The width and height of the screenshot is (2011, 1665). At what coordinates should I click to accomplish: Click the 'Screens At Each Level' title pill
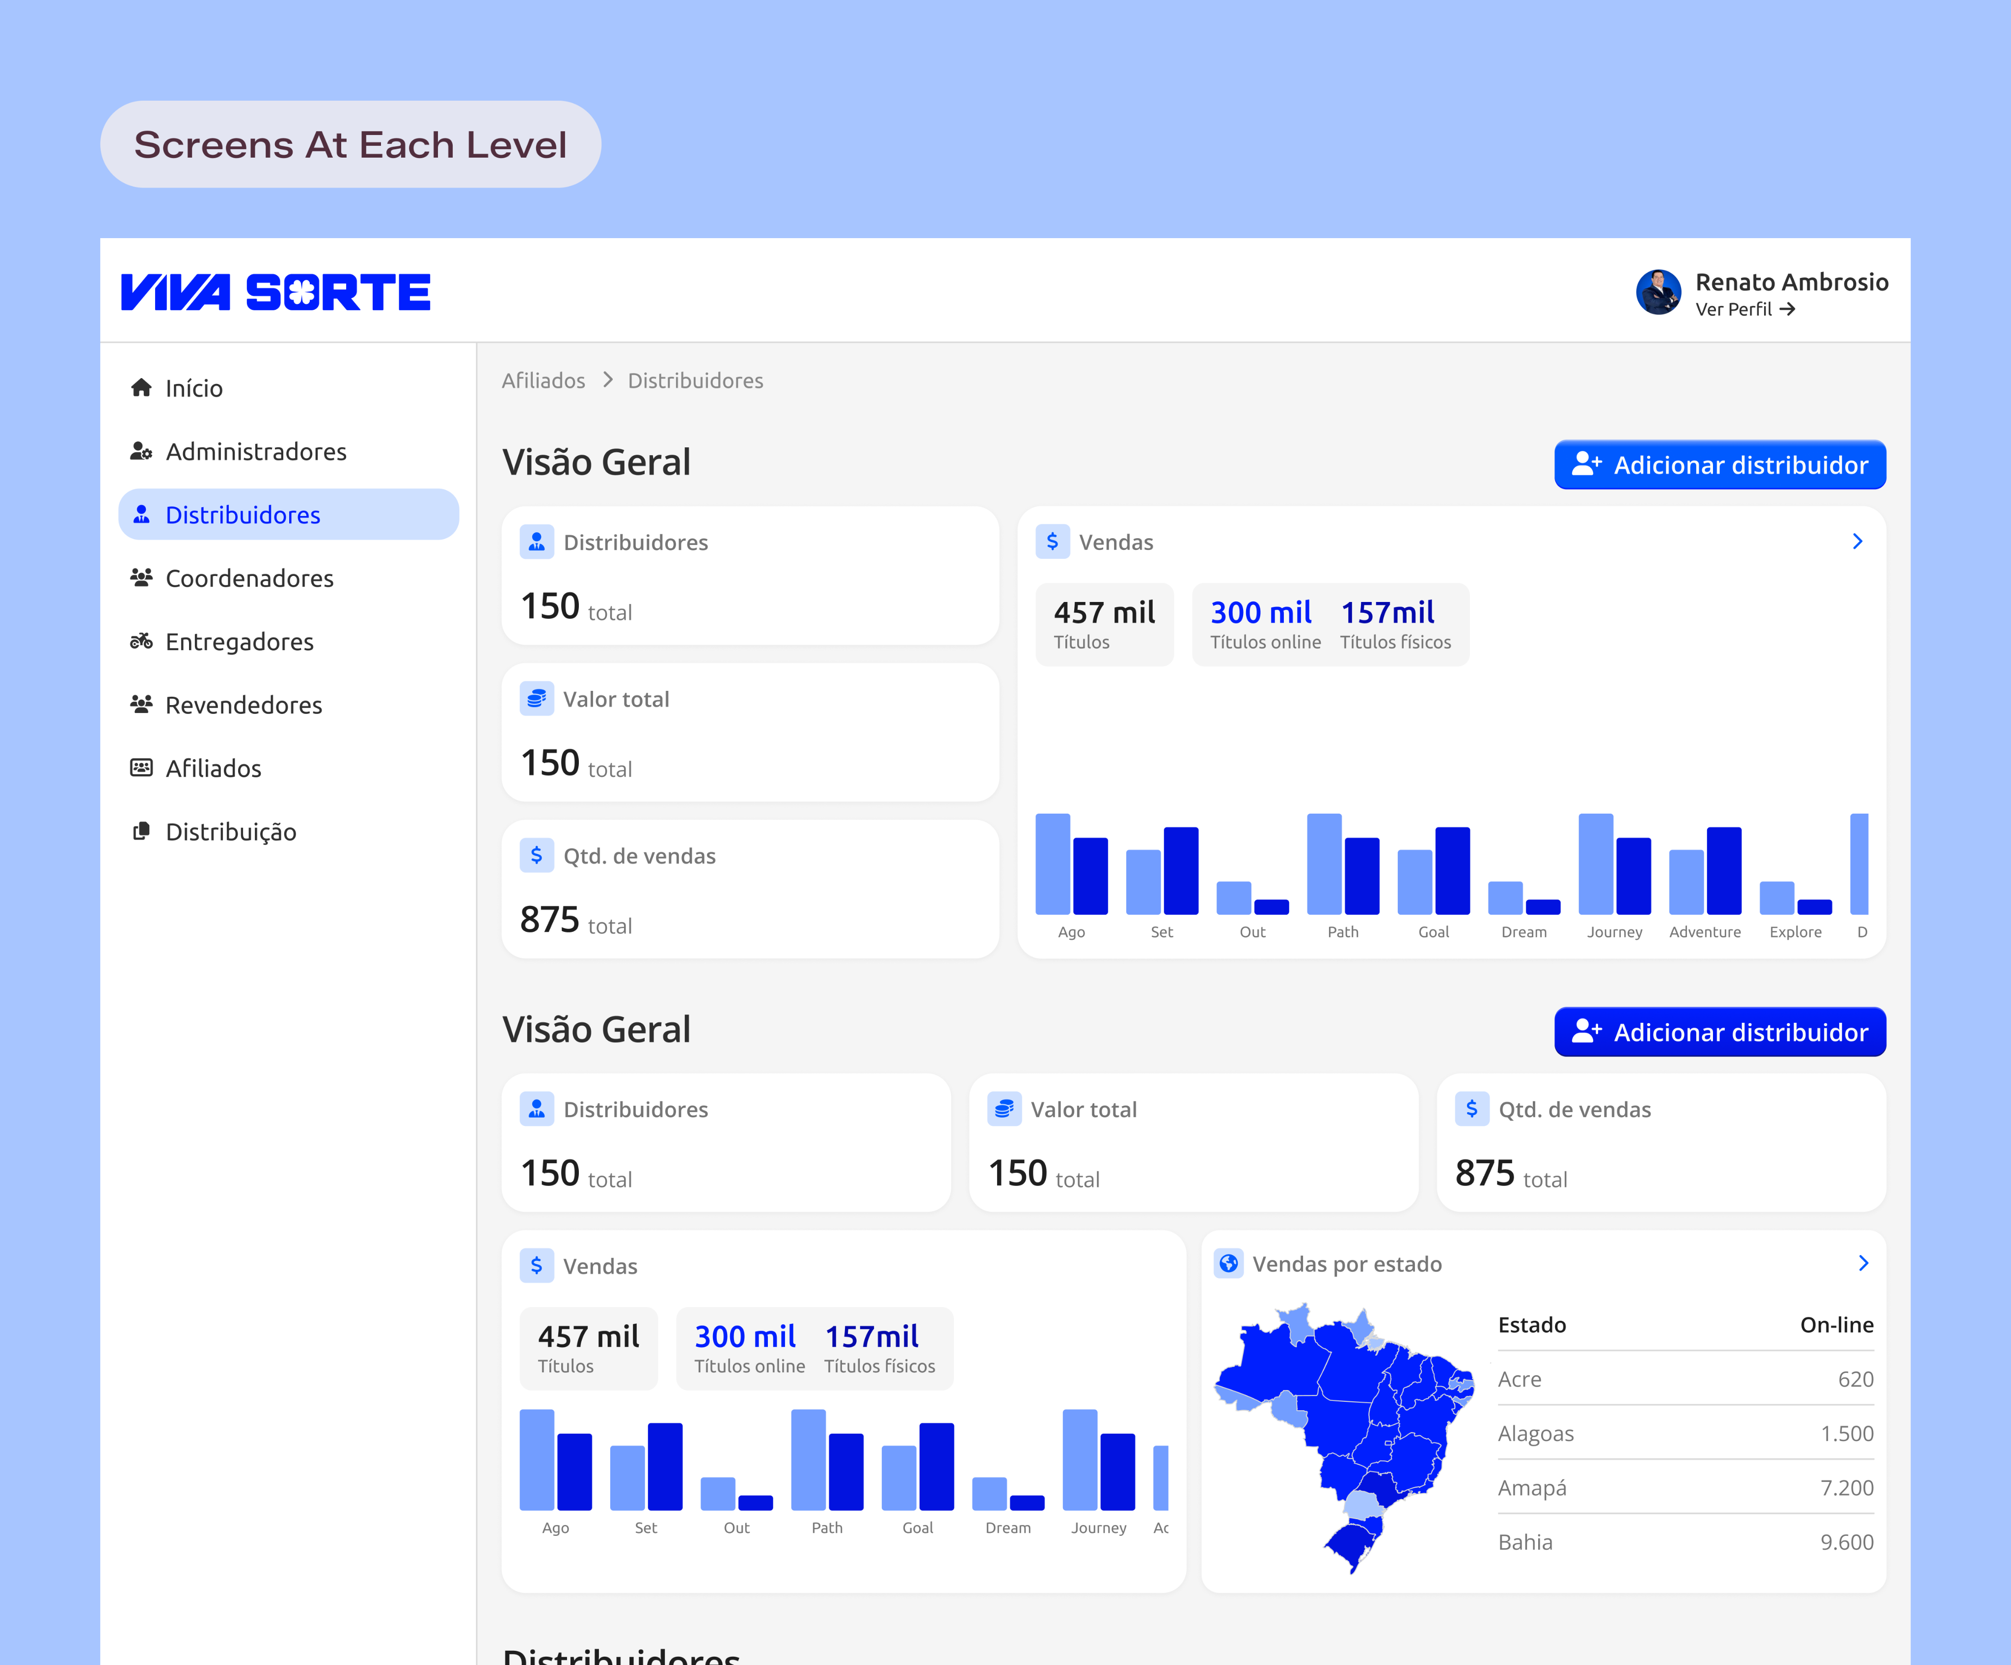(x=351, y=144)
